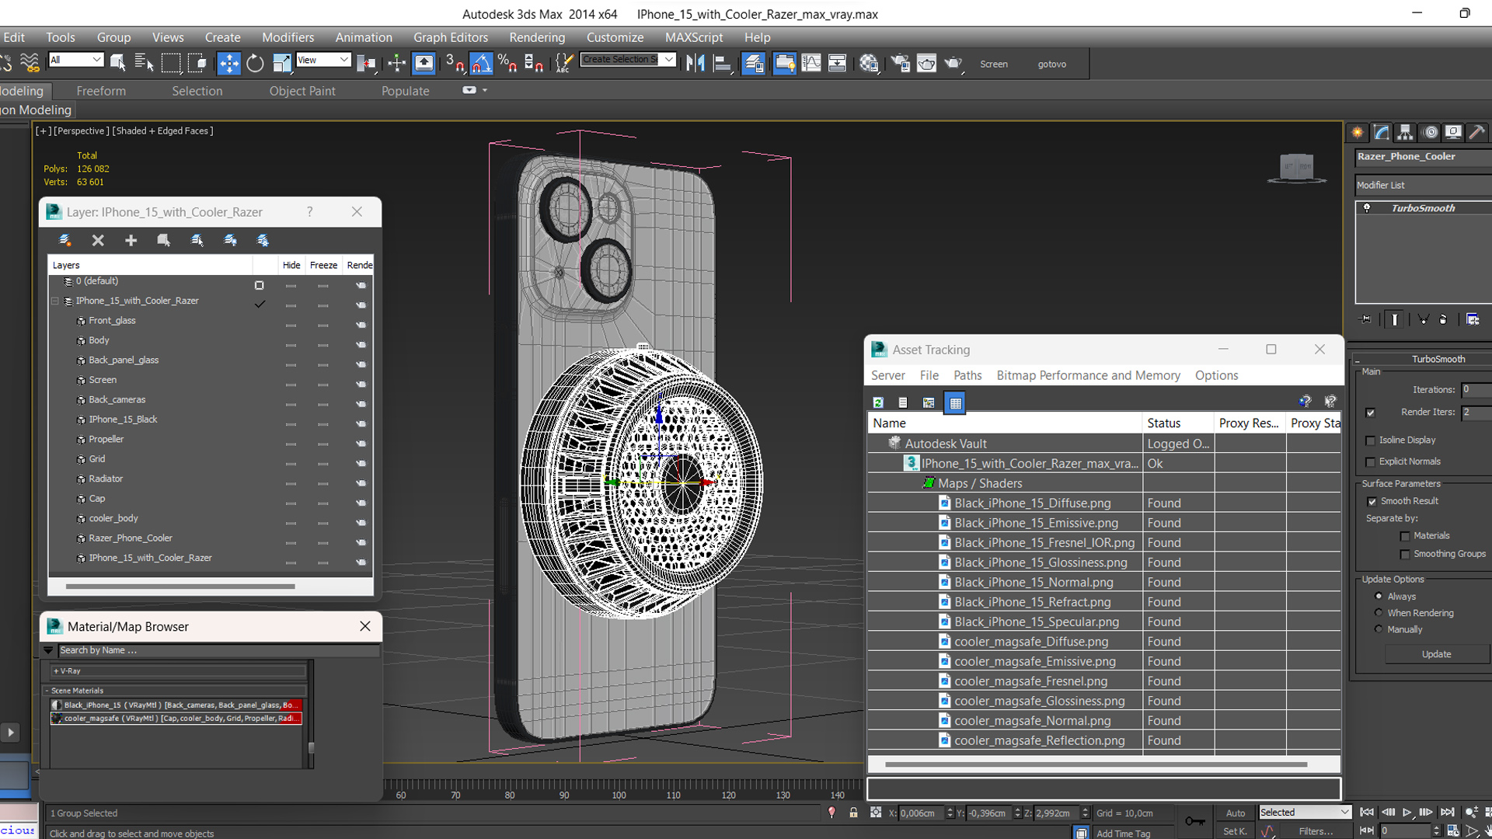Image resolution: width=1492 pixels, height=839 pixels.
Task: Click Asset Tracking horizontal scrollbar
Action: tap(1096, 764)
